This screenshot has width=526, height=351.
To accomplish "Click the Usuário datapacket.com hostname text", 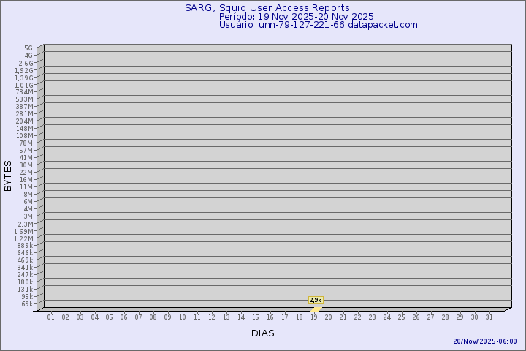I will 318,25.
